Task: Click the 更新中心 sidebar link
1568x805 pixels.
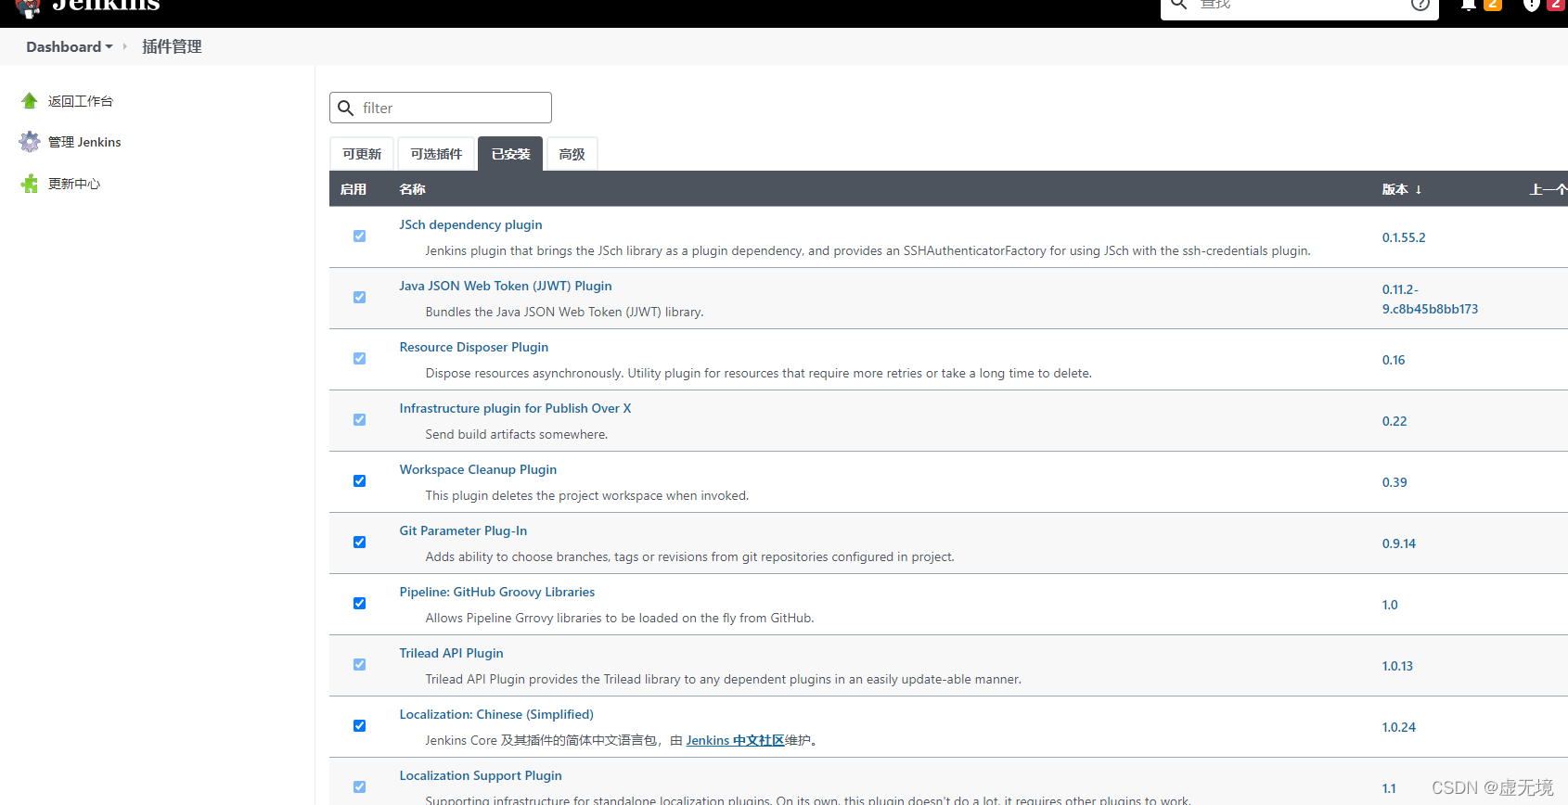Action: click(x=74, y=184)
